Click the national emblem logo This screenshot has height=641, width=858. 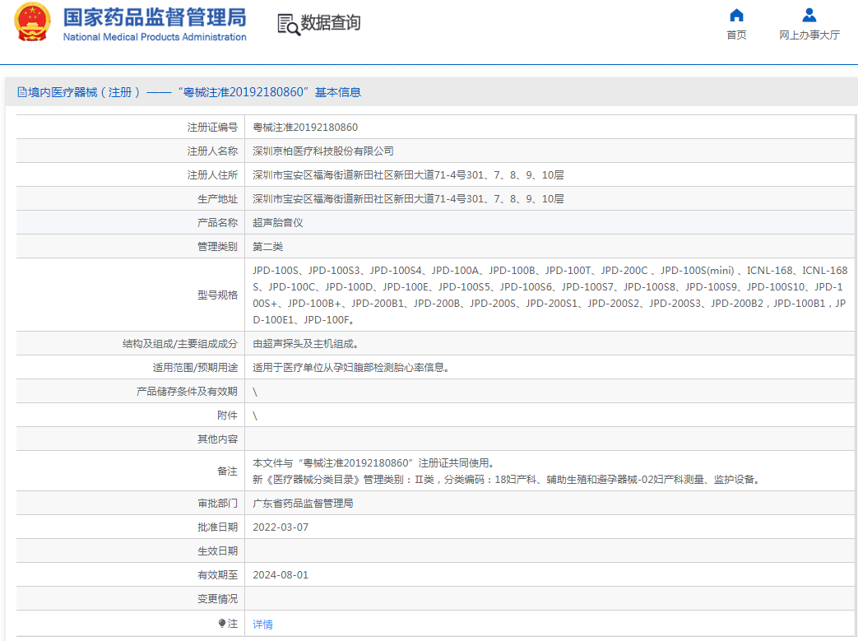[32, 23]
